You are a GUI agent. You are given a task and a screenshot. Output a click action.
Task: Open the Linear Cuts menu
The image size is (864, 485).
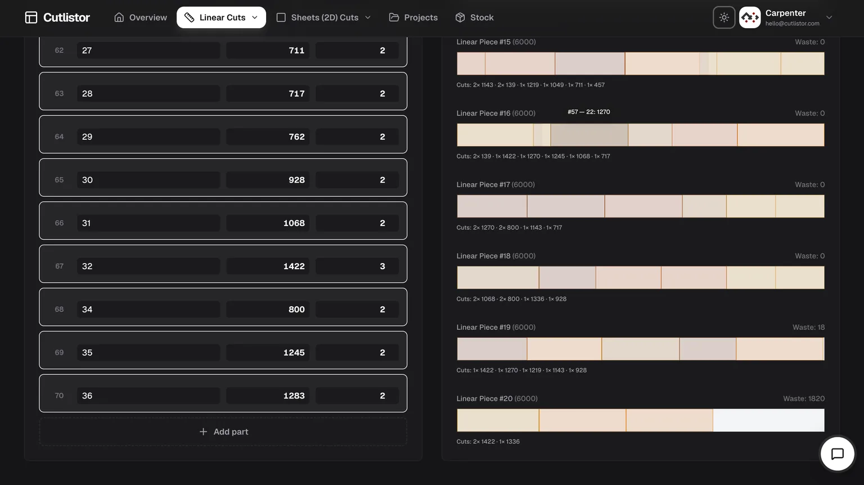coord(221,17)
